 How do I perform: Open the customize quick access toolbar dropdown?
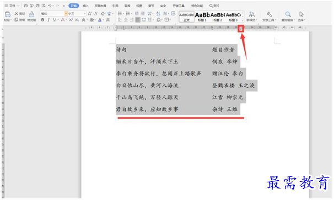(x=63, y=5)
